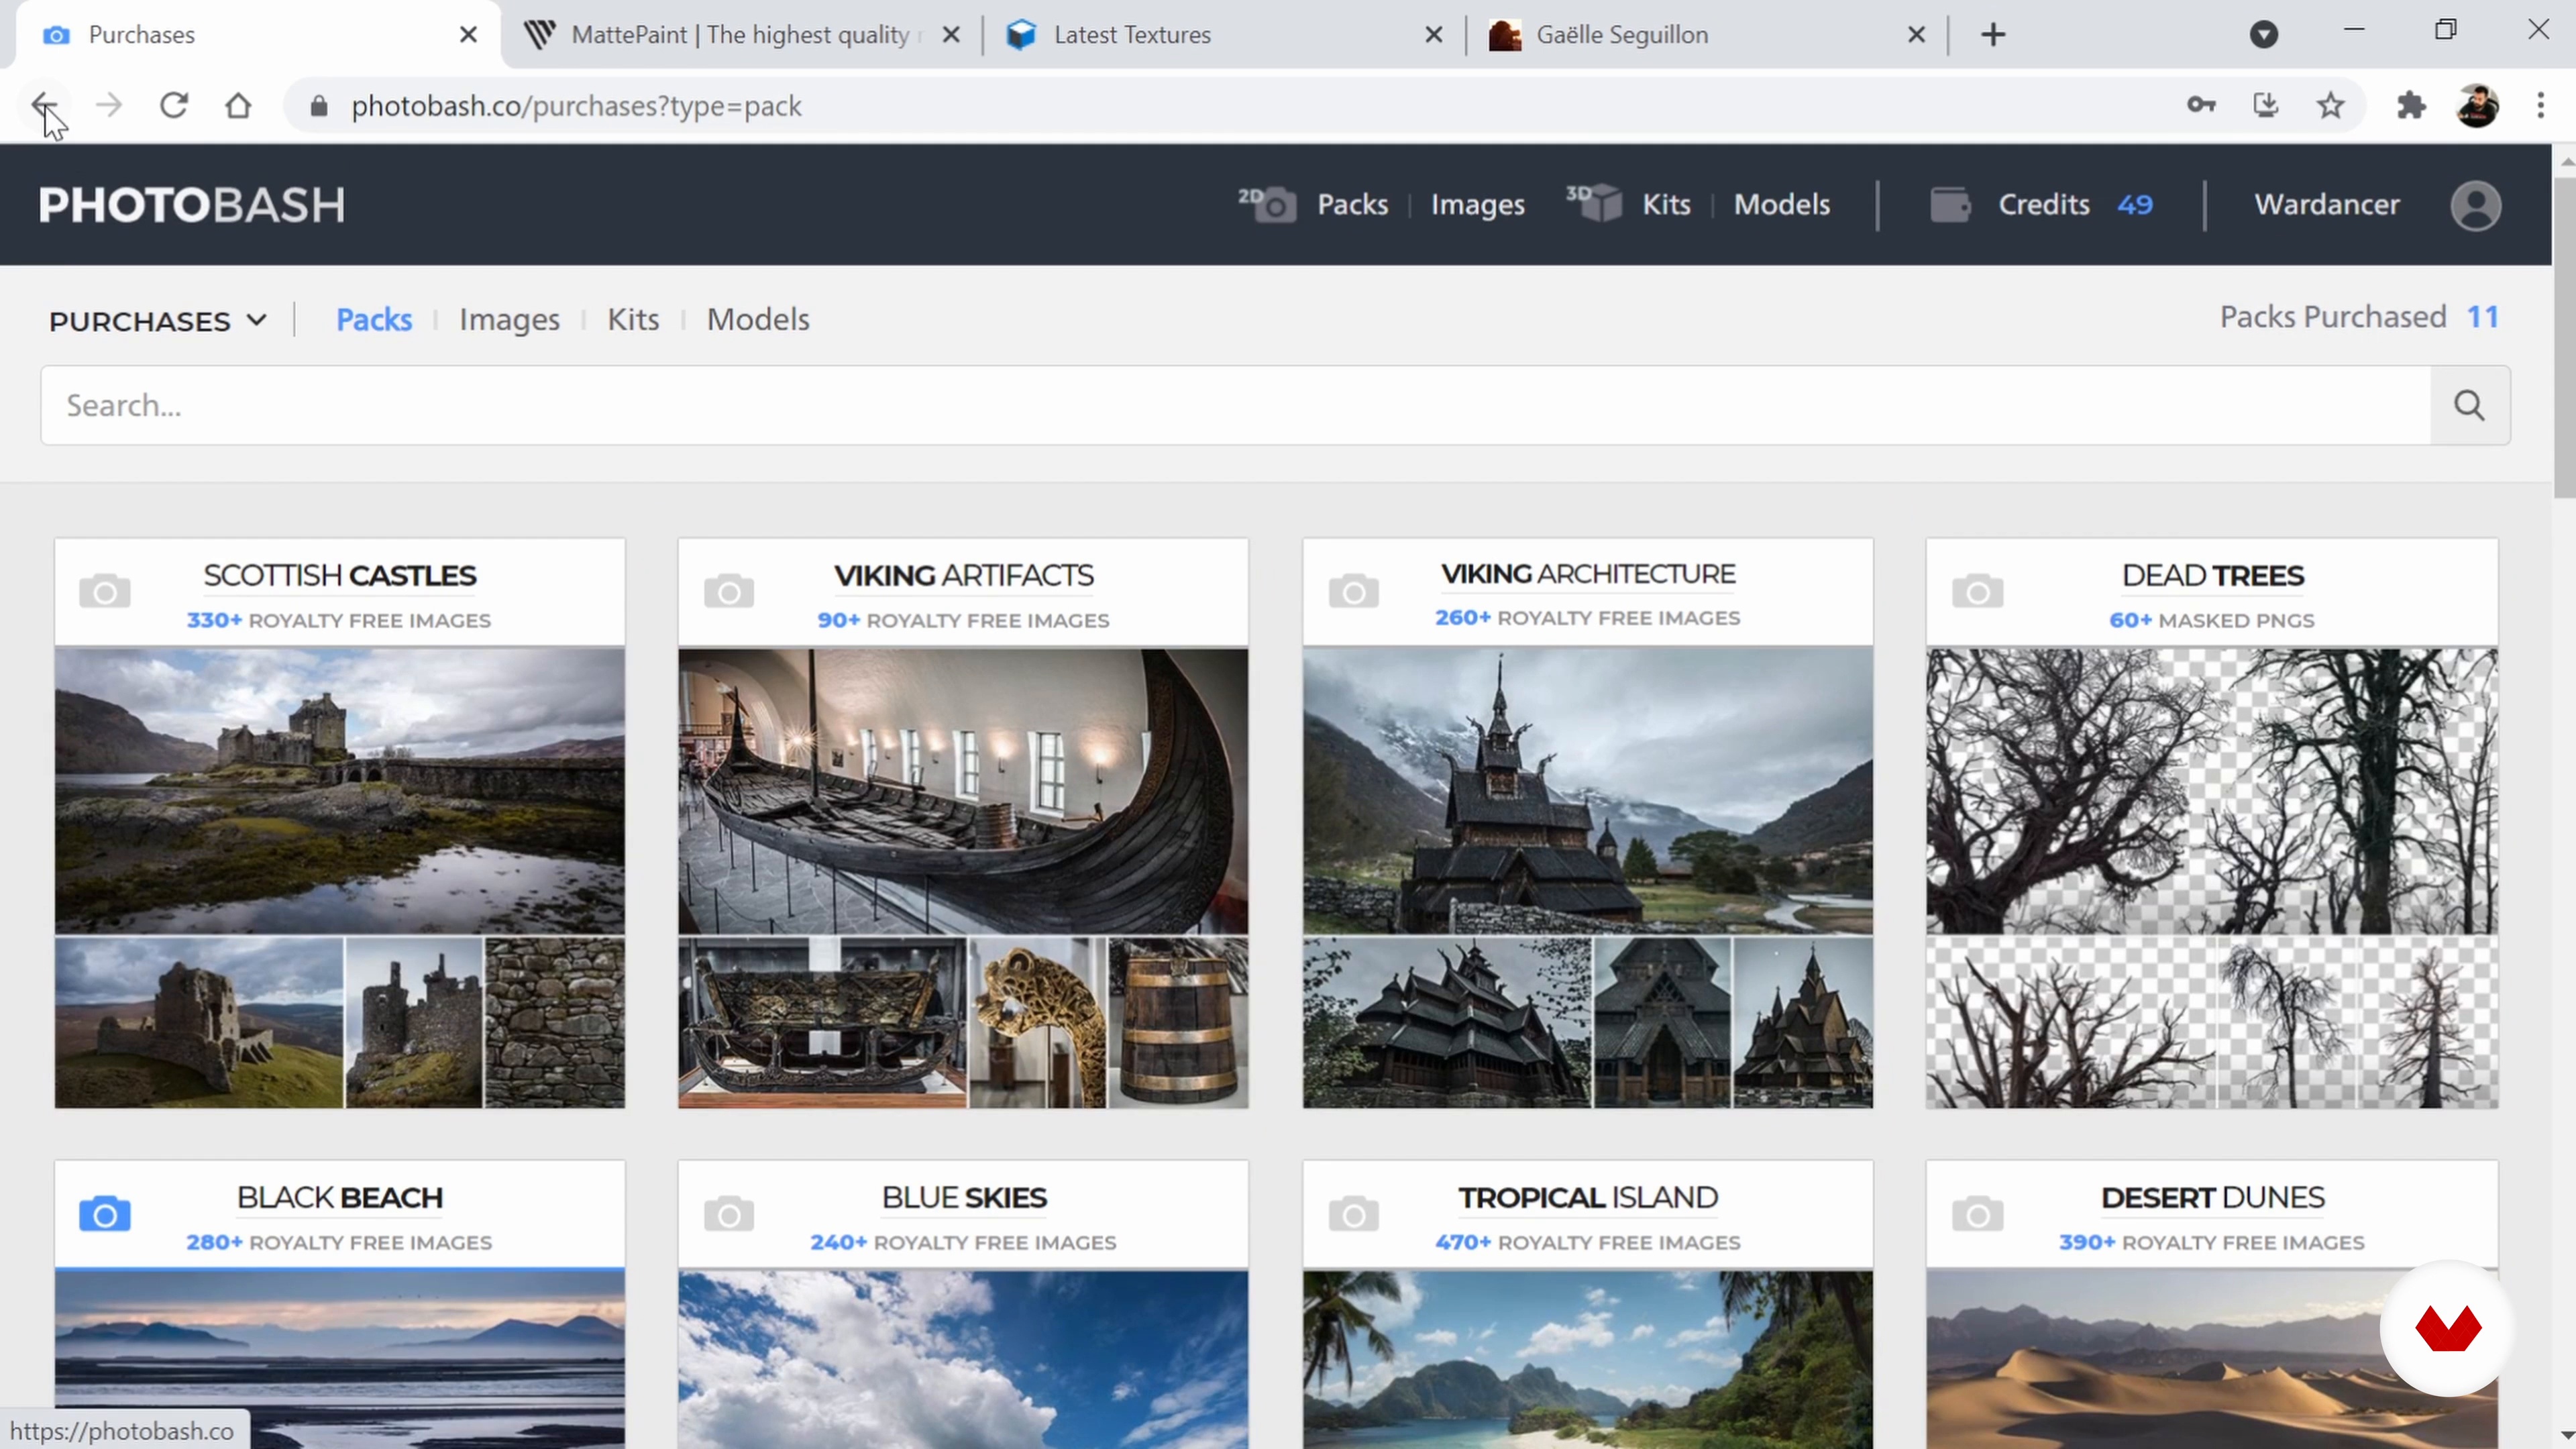Click the Scottish Castles camera icon
The image size is (2576, 1449).
pyautogui.click(x=105, y=592)
